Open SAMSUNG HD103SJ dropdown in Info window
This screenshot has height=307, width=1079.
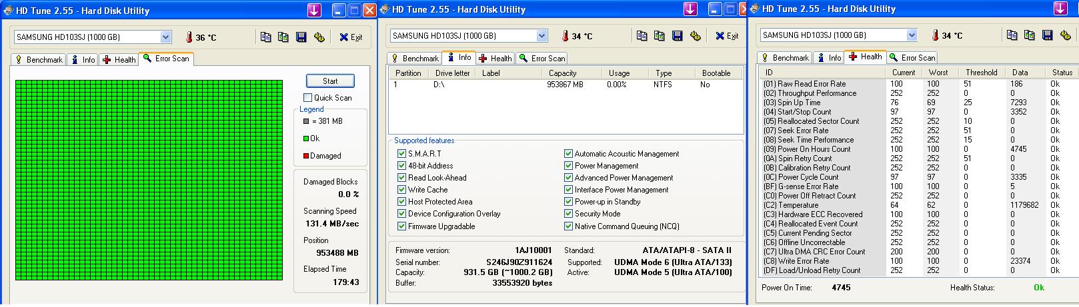point(542,36)
